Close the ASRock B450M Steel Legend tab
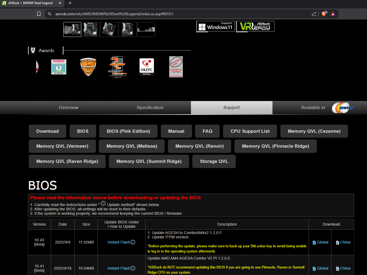This screenshot has height=275, width=367. pos(60,3)
